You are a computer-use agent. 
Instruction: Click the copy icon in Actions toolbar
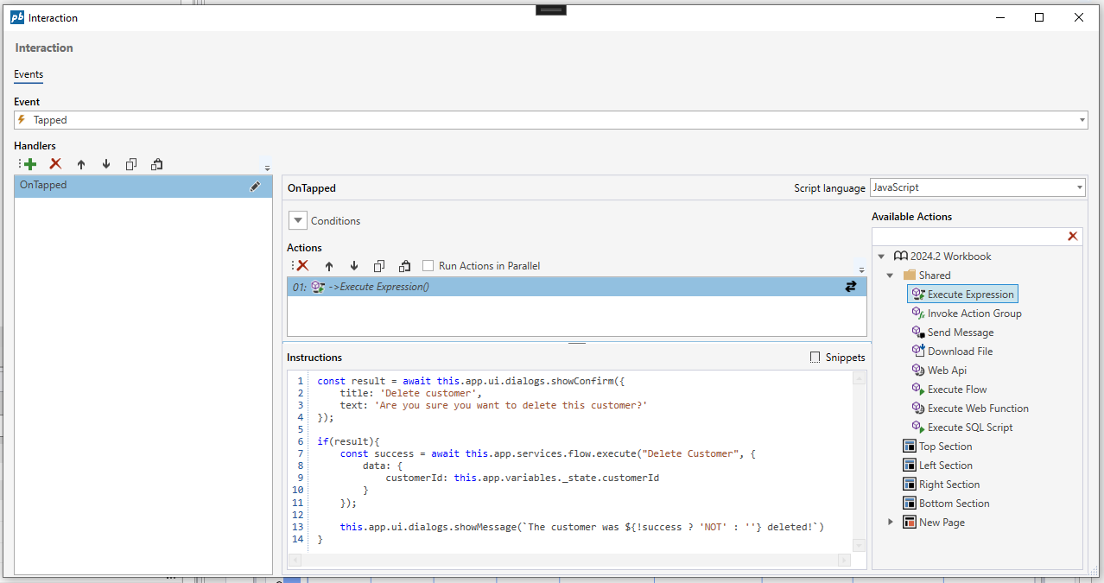tap(379, 266)
